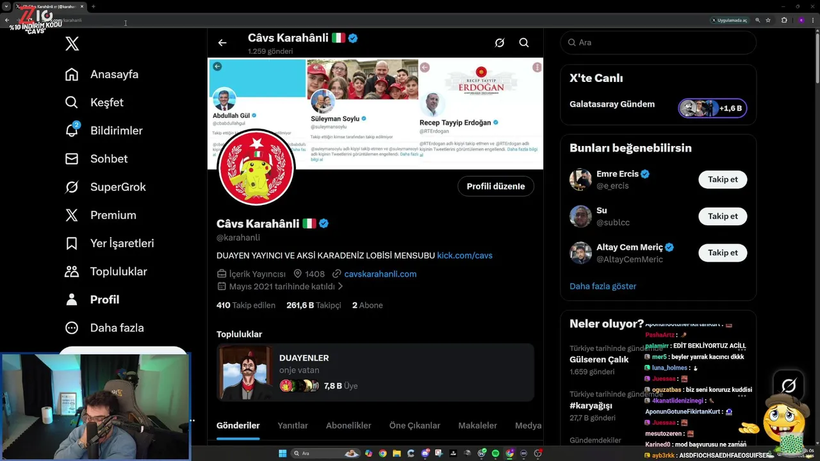The height and width of the screenshot is (461, 820).
Task: Click the Daha fazla göster link
Action: (603, 286)
